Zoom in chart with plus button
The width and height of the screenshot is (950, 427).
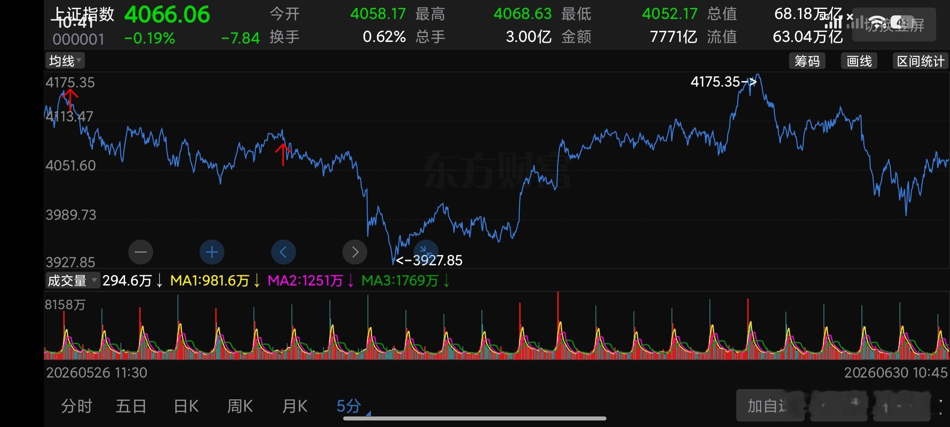click(x=212, y=252)
